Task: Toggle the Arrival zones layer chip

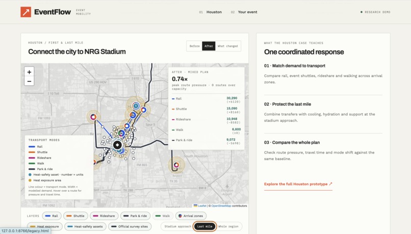Action: [x=191, y=216]
